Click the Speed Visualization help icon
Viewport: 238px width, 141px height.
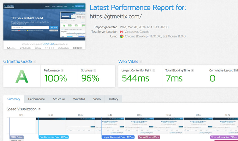[39, 109]
